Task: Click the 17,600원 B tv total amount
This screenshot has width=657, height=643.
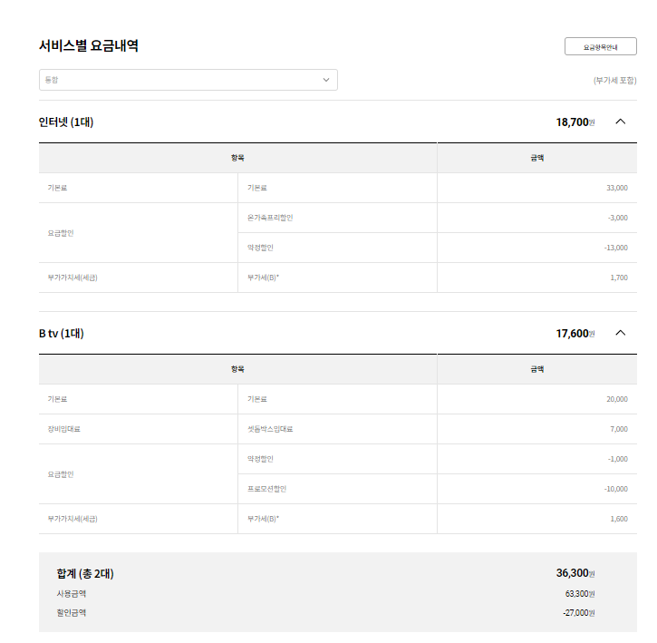Action: point(575,334)
